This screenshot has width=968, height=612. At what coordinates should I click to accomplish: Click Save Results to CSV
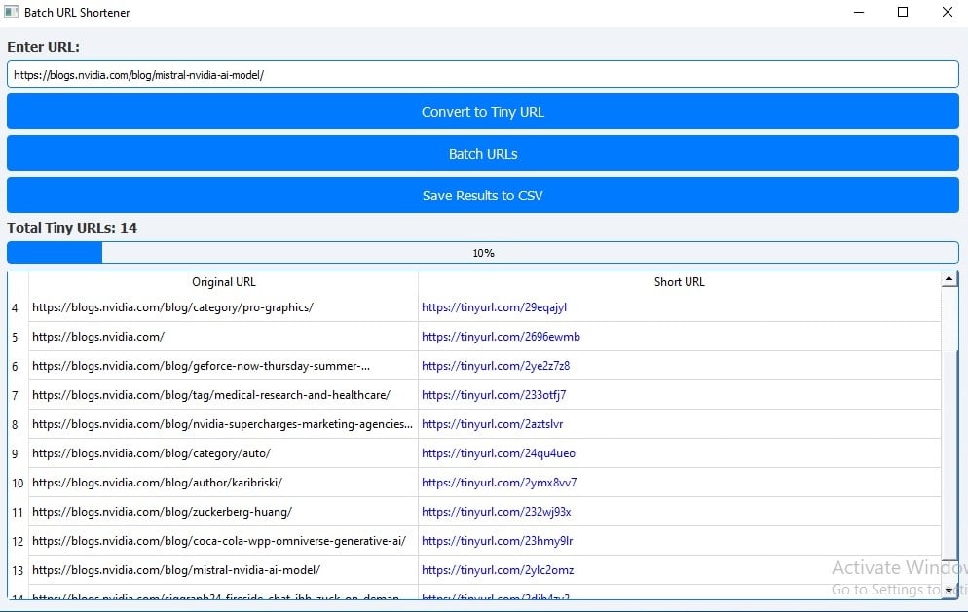pyautogui.click(x=483, y=196)
